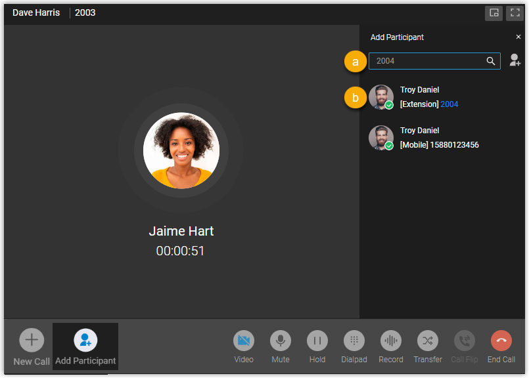End Call with red hang-up button
This screenshot has width=529, height=378.
501,341
